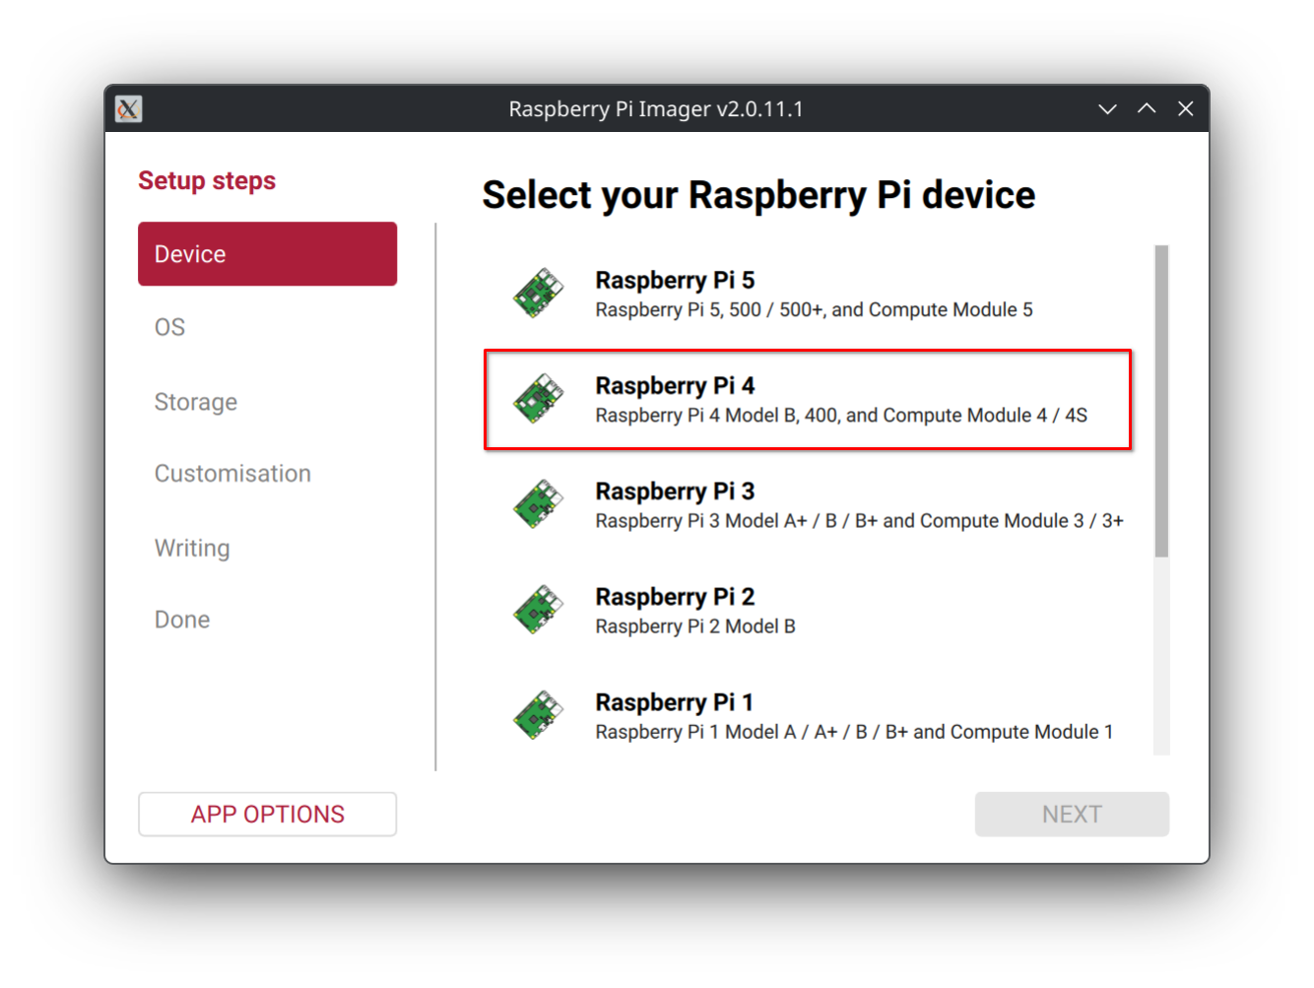Image resolution: width=1314 pixels, height=988 pixels.
Task: Switch to the Customisation step
Action: coord(232,474)
